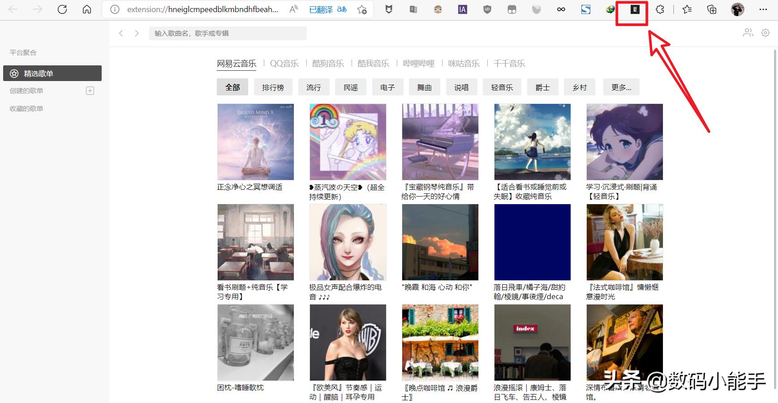Screen dimensions: 778x403
Task: Open the player settings gear icon
Action: [x=765, y=33]
